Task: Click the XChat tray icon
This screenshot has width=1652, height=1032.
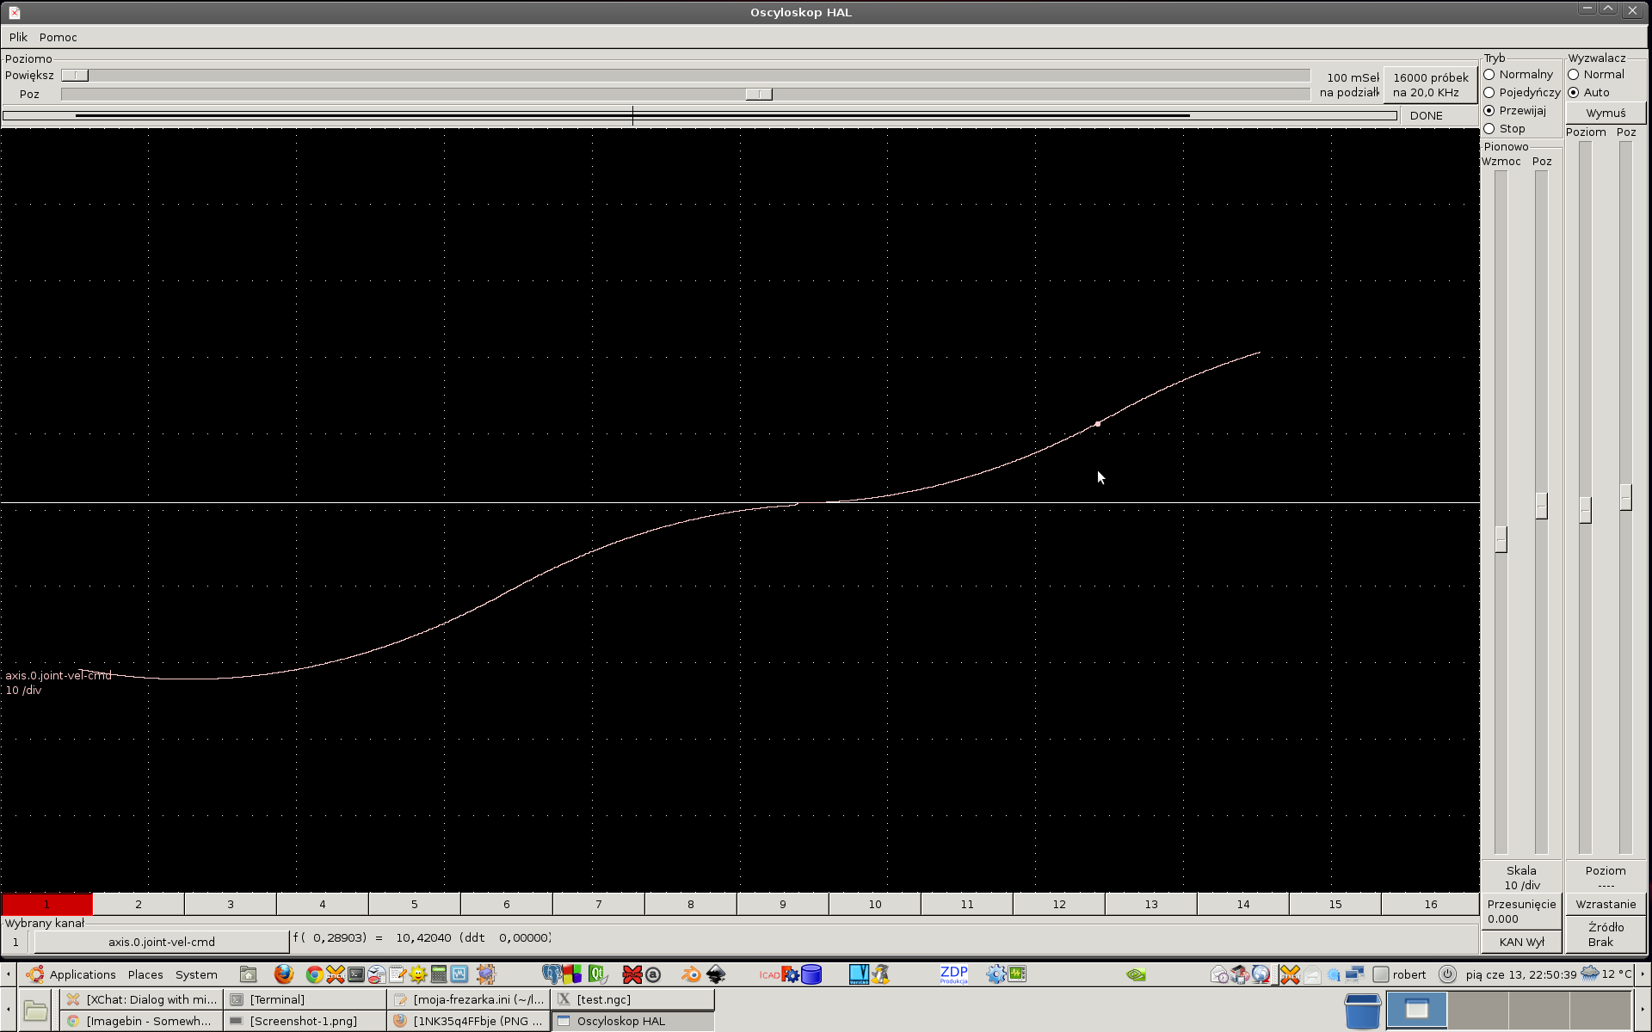Action: pyautogui.click(x=1289, y=974)
